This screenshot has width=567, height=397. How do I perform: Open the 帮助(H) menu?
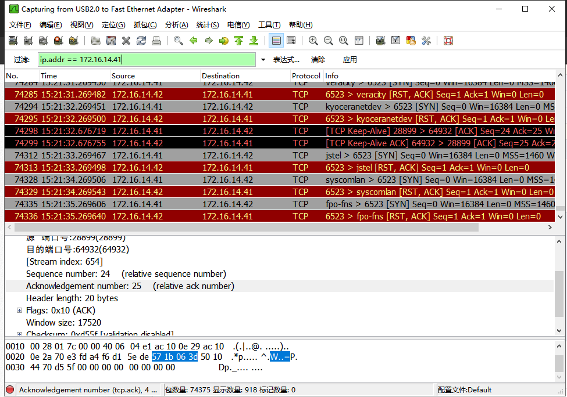point(301,25)
